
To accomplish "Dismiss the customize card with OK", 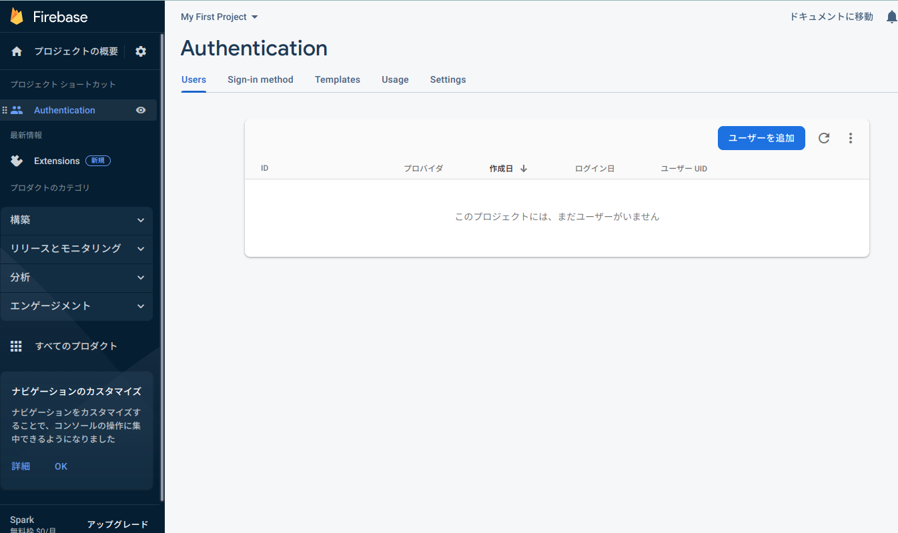I will click(61, 466).
